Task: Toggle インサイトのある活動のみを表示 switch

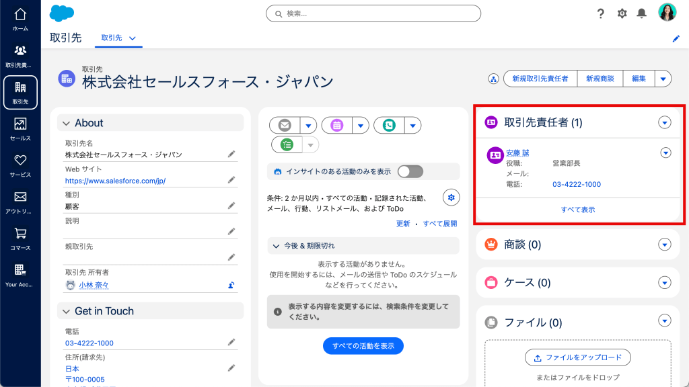Action: click(x=410, y=171)
